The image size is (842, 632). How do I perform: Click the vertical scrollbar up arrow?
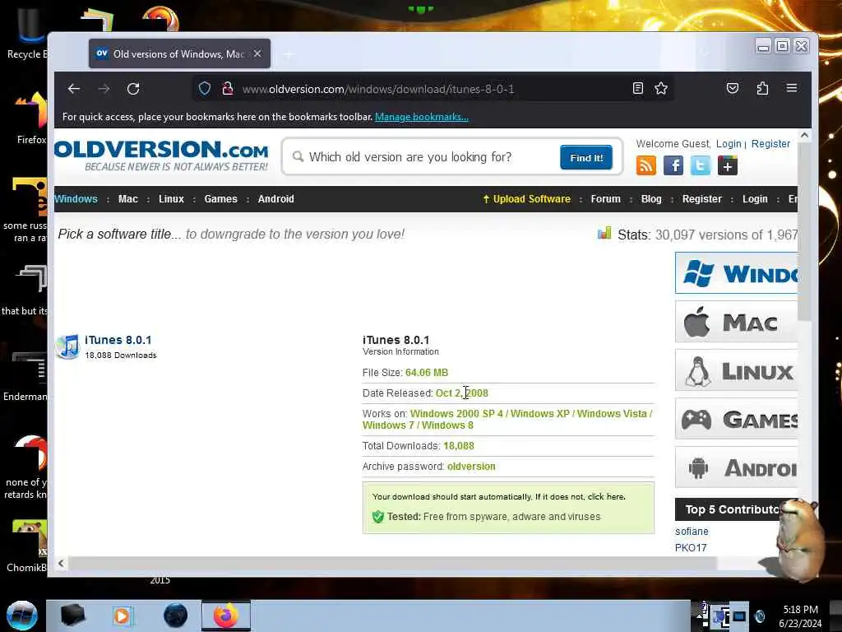pos(804,136)
